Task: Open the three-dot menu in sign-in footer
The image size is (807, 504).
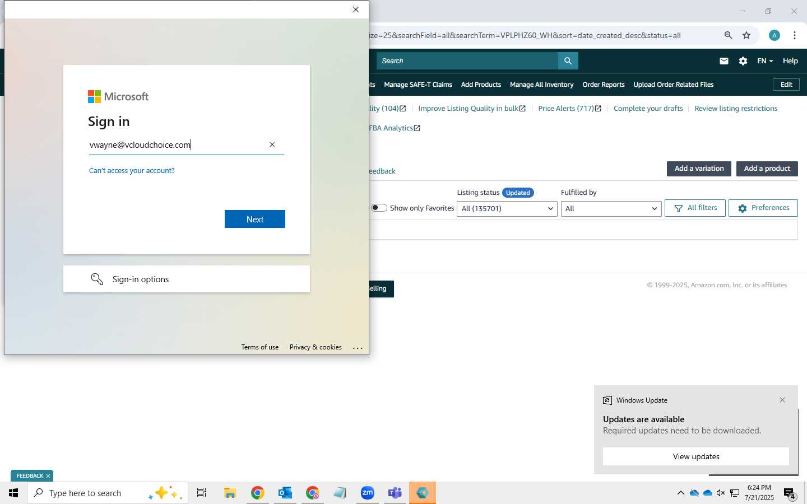Action: [358, 348]
